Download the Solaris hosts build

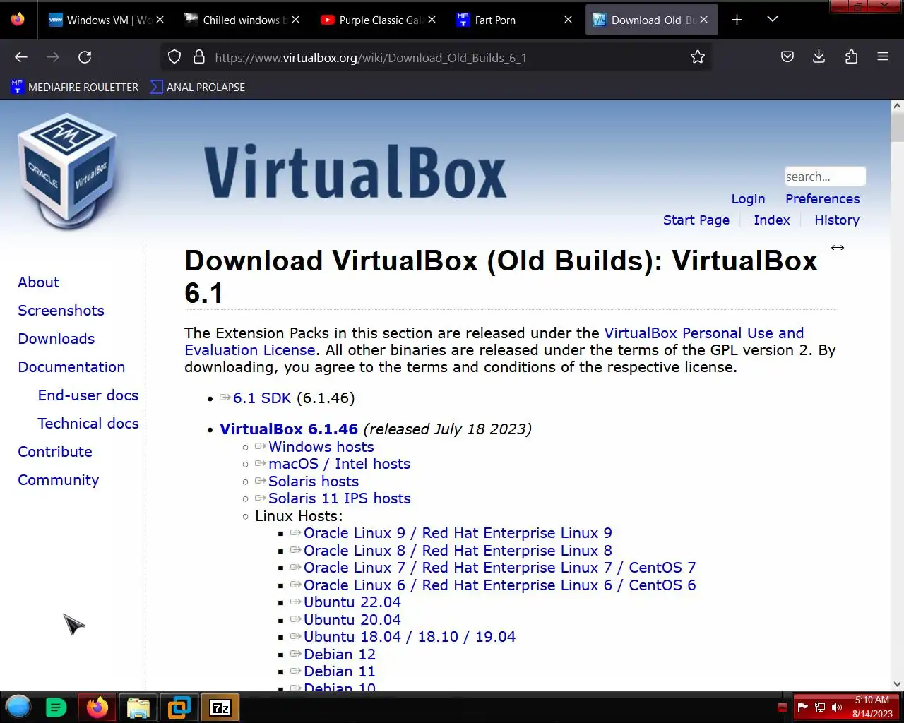click(314, 482)
